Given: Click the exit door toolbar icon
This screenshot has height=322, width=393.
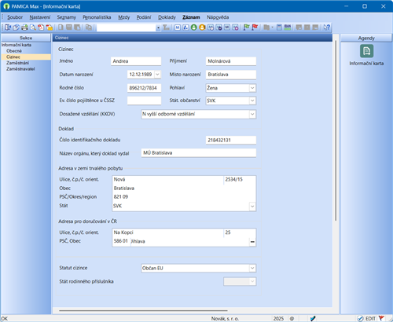Looking at the screenshot, I should [8, 27].
